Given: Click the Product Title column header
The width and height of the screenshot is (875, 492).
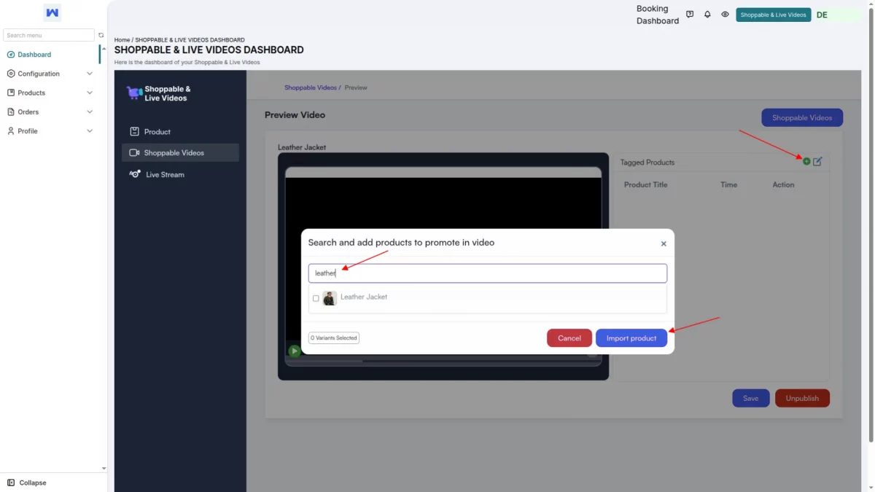Looking at the screenshot, I should pyautogui.click(x=646, y=184).
